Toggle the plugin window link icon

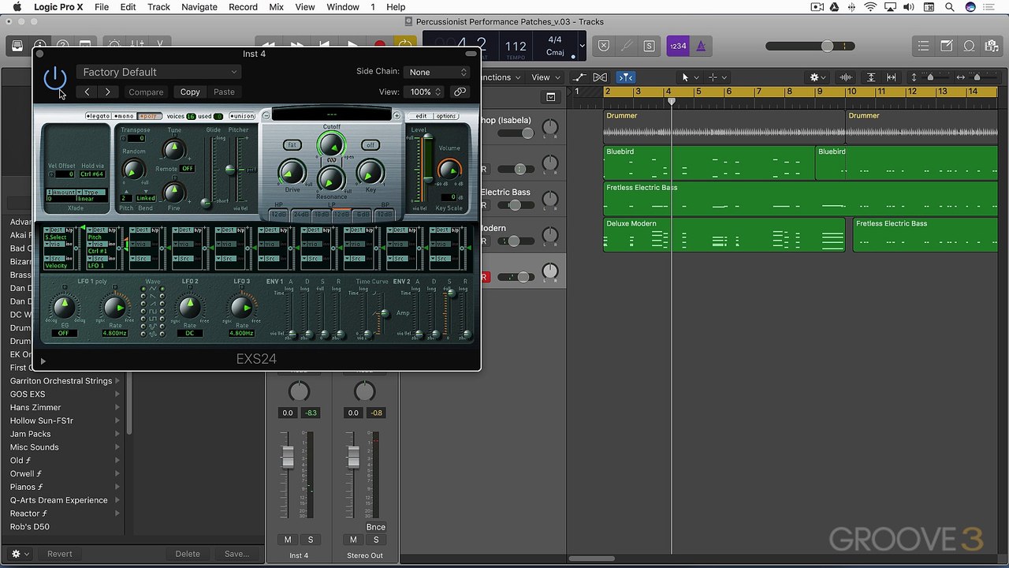[x=460, y=92]
